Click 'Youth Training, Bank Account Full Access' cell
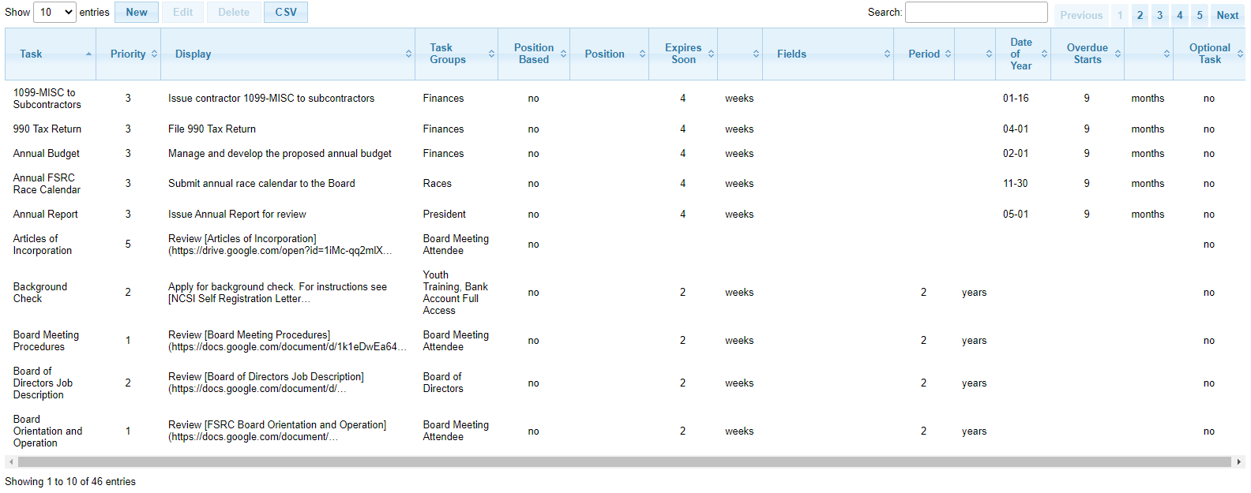The height and width of the screenshot is (493, 1251). pos(456,293)
